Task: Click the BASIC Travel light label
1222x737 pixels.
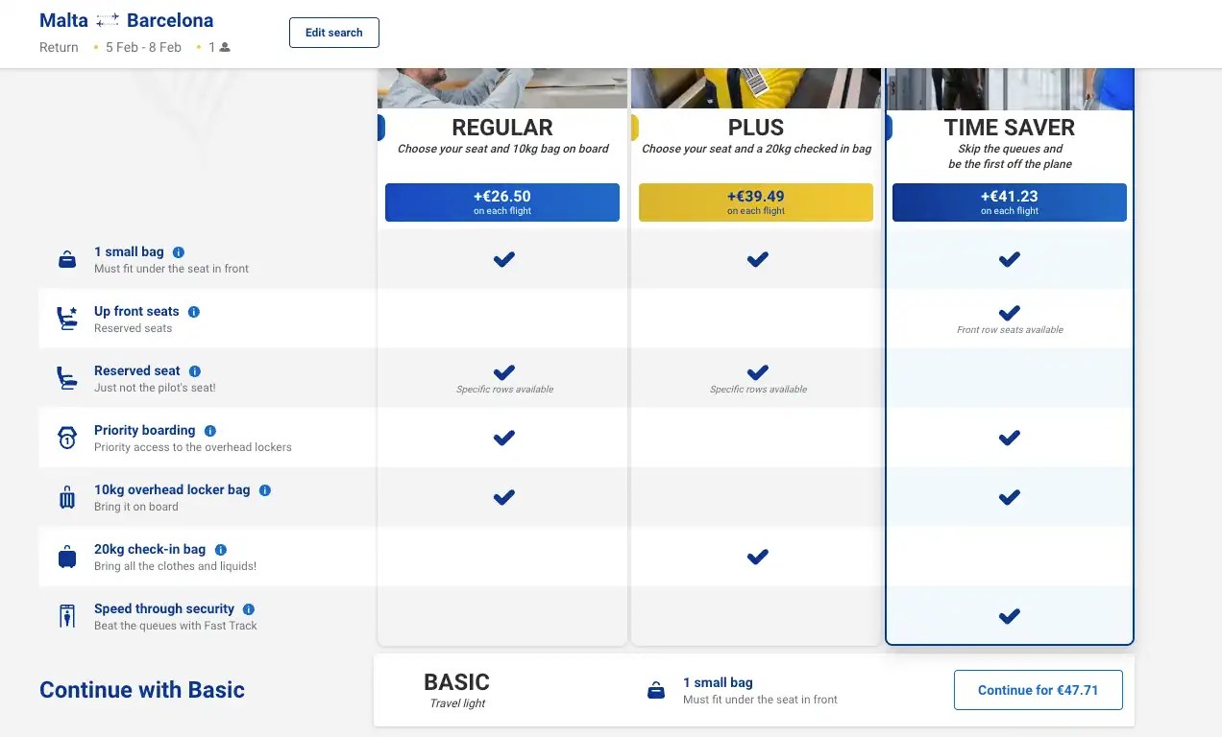Action: [457, 690]
